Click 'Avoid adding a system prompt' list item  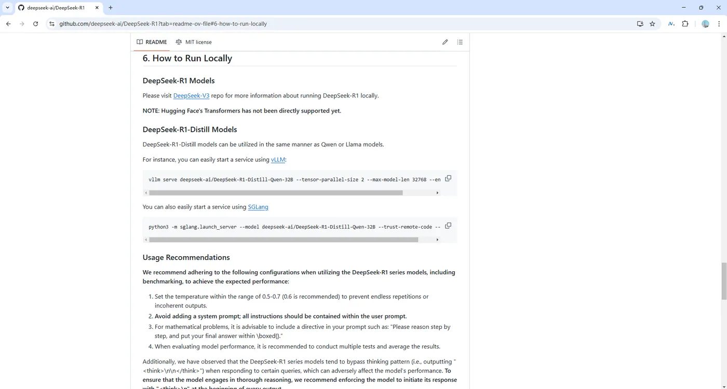click(281, 316)
